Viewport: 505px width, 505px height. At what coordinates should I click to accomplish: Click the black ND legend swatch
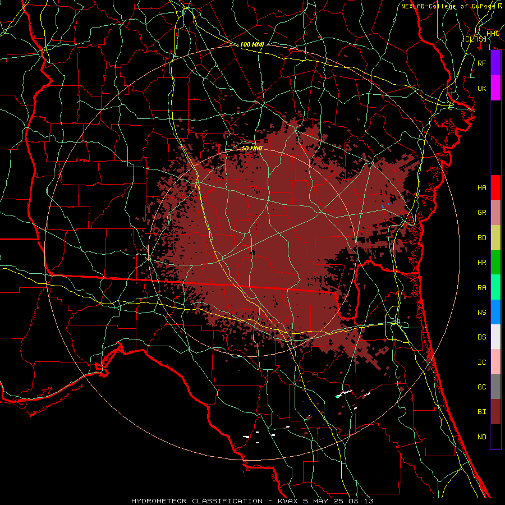click(x=495, y=437)
